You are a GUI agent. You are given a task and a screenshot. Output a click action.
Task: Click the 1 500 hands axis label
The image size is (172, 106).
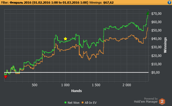96,85
